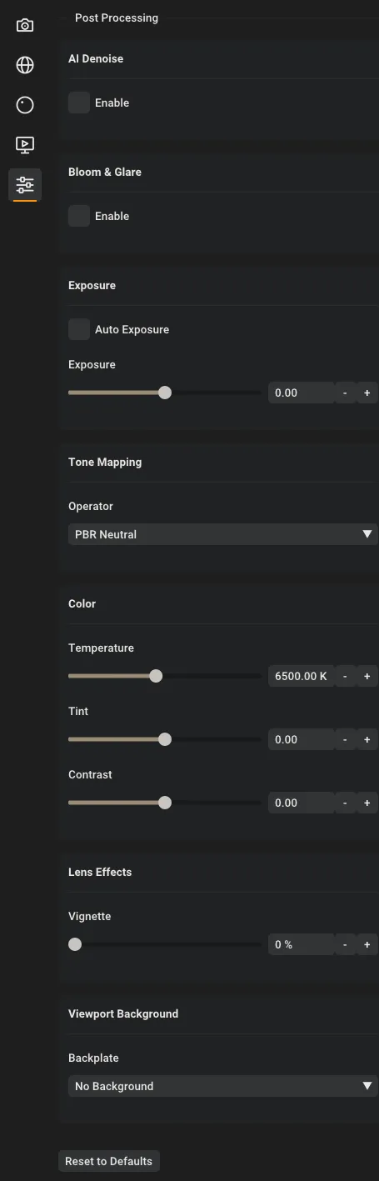Open the monitor playback sidebar icon
Viewport: 379px width, 1181px height.
[25, 145]
